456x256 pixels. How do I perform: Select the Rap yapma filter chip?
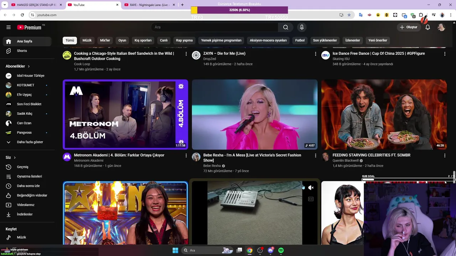point(184,40)
